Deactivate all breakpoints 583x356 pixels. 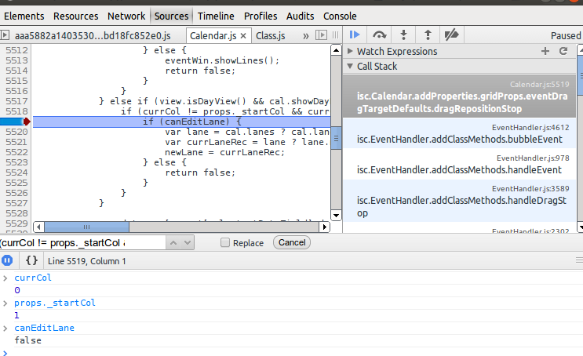pyautogui.click(x=451, y=35)
